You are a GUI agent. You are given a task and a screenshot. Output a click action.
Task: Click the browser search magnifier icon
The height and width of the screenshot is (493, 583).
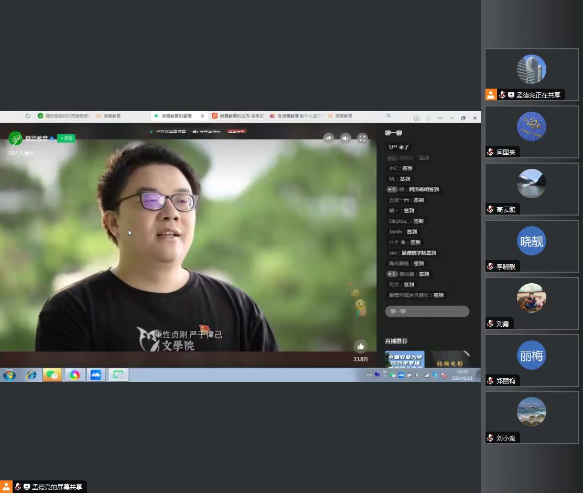388,116
